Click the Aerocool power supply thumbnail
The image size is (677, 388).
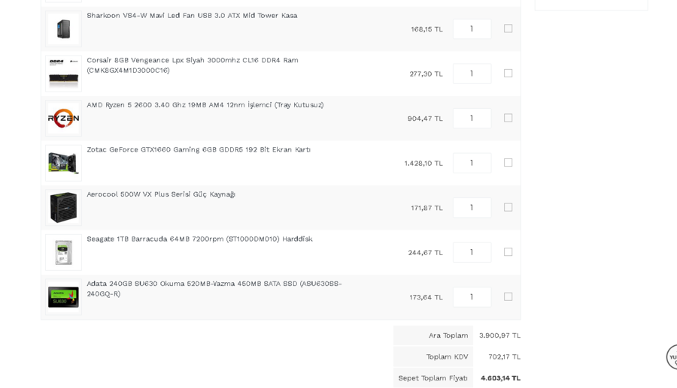(63, 208)
